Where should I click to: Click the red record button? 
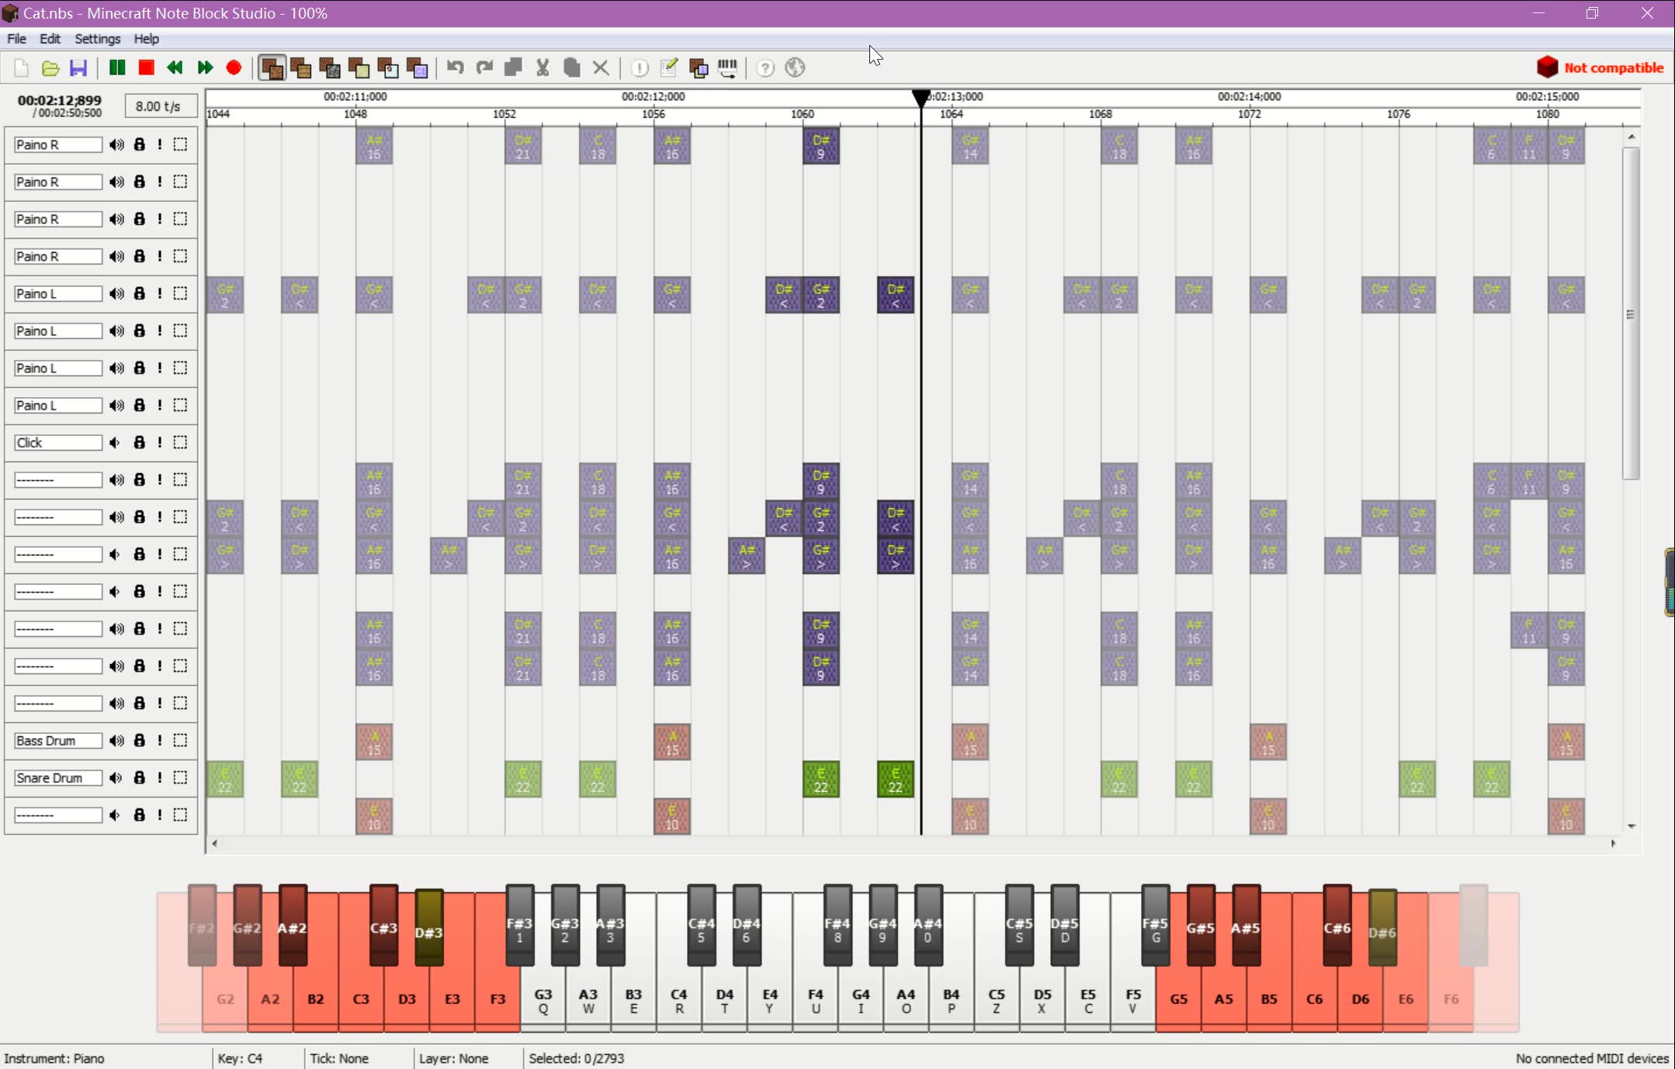[x=234, y=68]
